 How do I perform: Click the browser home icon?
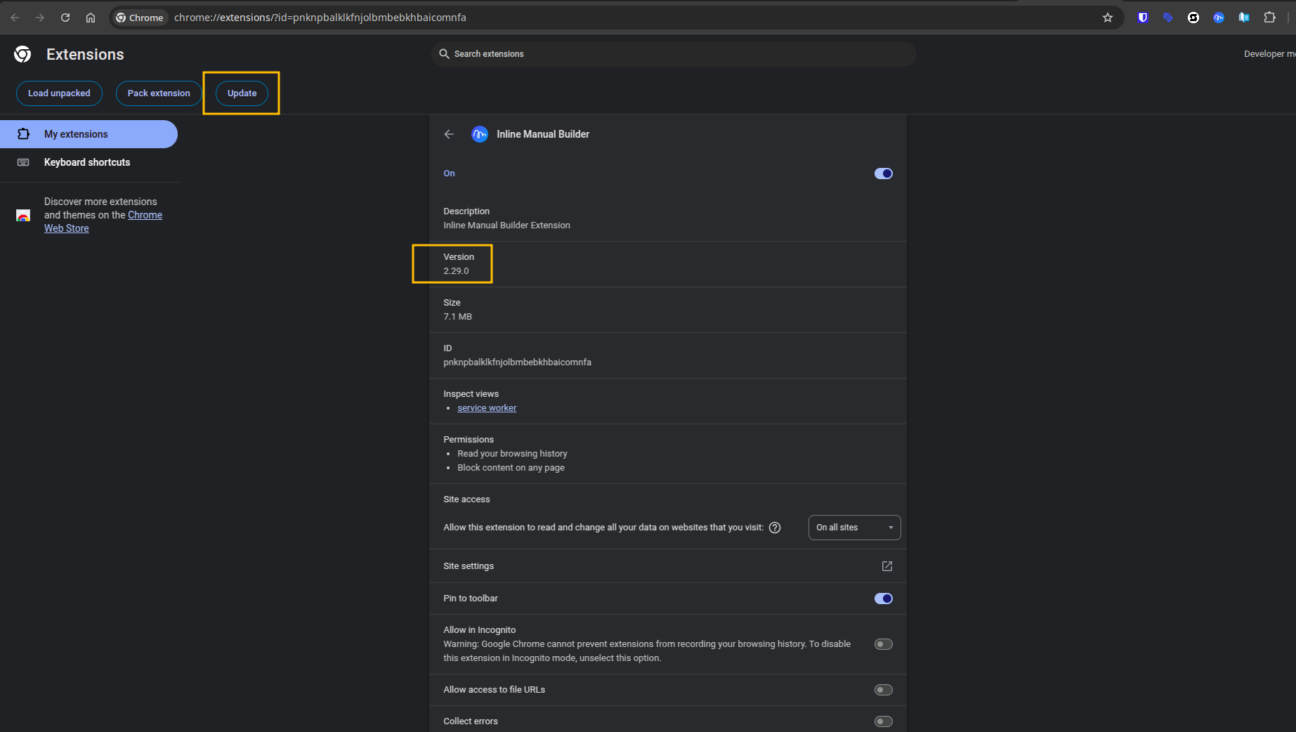pos(91,18)
